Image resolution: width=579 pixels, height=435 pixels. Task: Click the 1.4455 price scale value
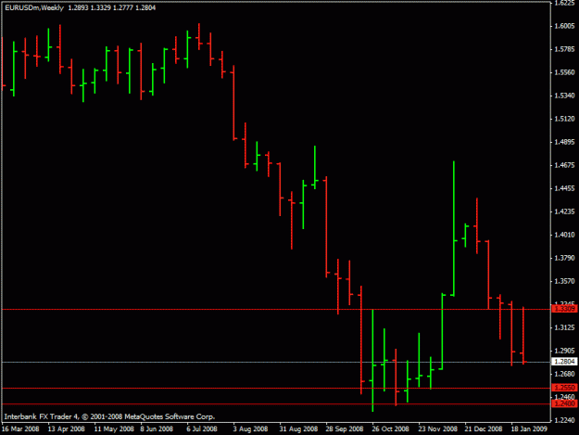pos(564,188)
